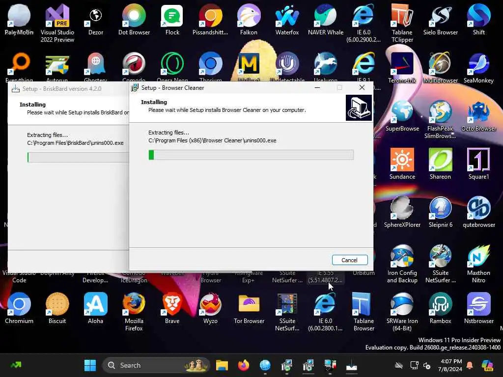Open the SuperBrowse shortcut
The width and height of the screenshot is (503, 377).
pyautogui.click(x=402, y=116)
